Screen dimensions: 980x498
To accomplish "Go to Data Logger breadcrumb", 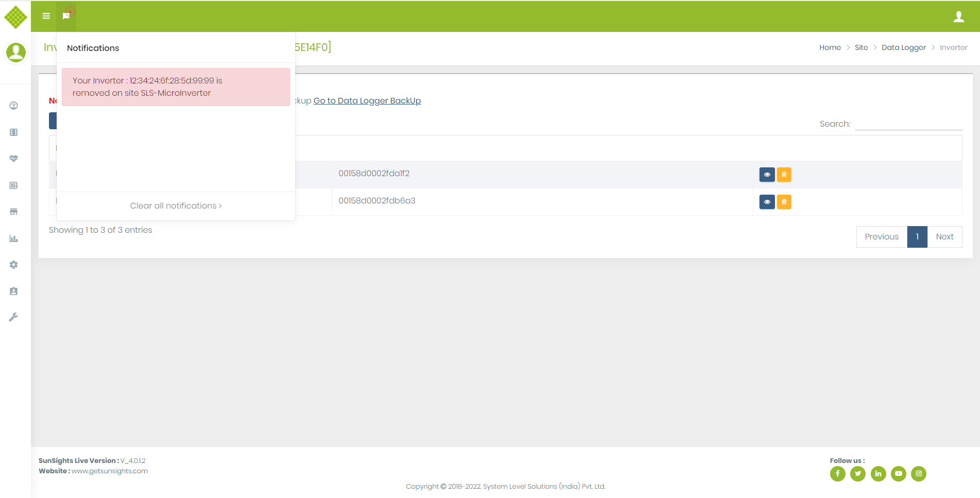I will click(x=903, y=47).
